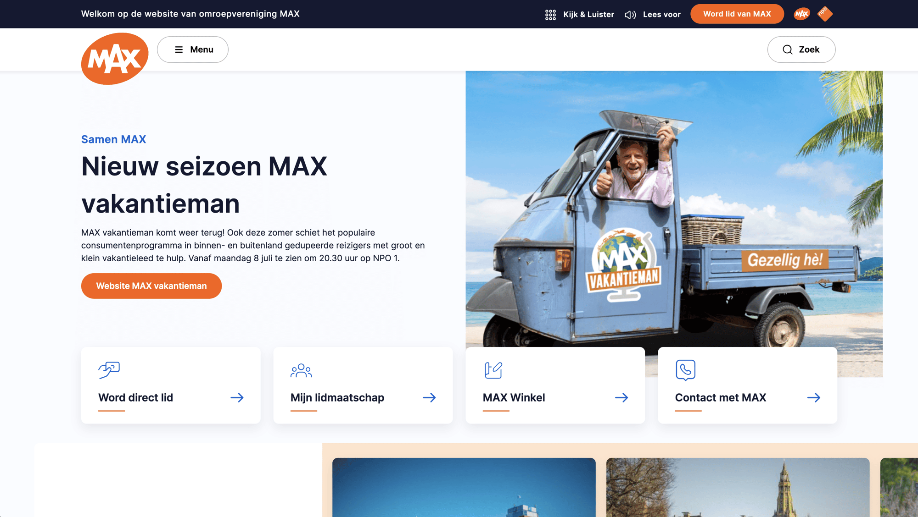Open Kijk & Luister label
Screen dimensions: 918x517
[x=588, y=15]
